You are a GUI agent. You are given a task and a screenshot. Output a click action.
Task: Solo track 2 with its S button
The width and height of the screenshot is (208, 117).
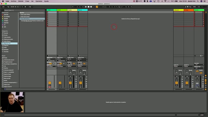[60, 85]
